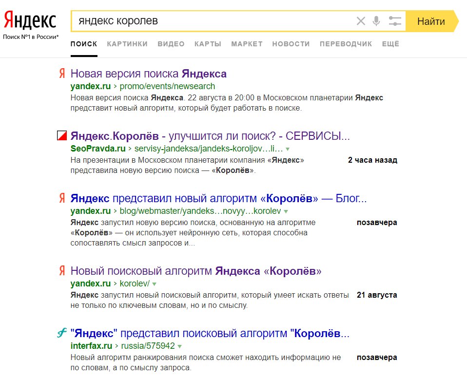The image size is (467, 379).
Task: Click Yandex favicon beside 'Яндекс представил новый алгоритм'
Action: point(62,198)
